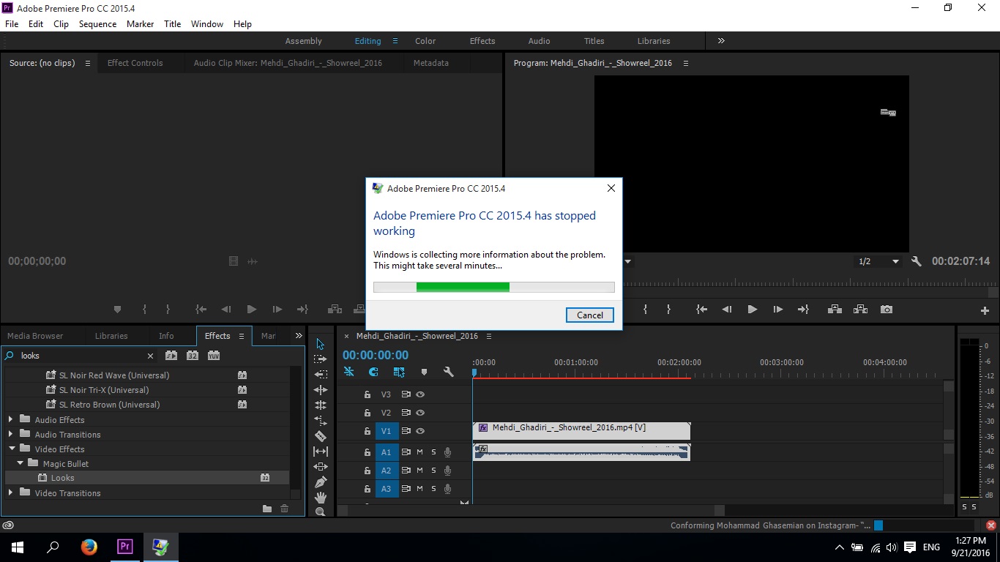This screenshot has width=1000, height=562.
Task: Collapse the Video Effects folder
Action: pyautogui.click(x=11, y=449)
